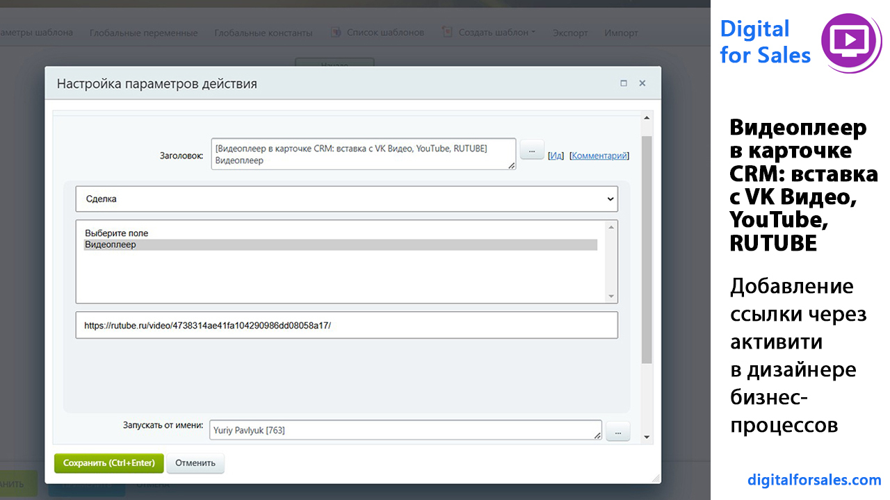Click the ellipsis button beside Заголовок field
Screen dimensions: 890x500
[x=532, y=150]
